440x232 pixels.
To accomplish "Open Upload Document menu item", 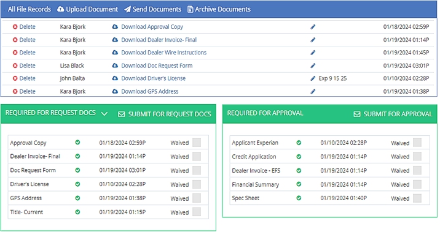I will click(x=87, y=9).
